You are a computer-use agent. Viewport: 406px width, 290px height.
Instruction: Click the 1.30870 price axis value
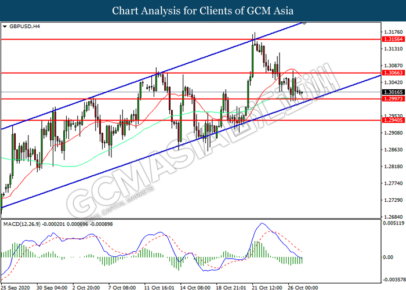394,66
